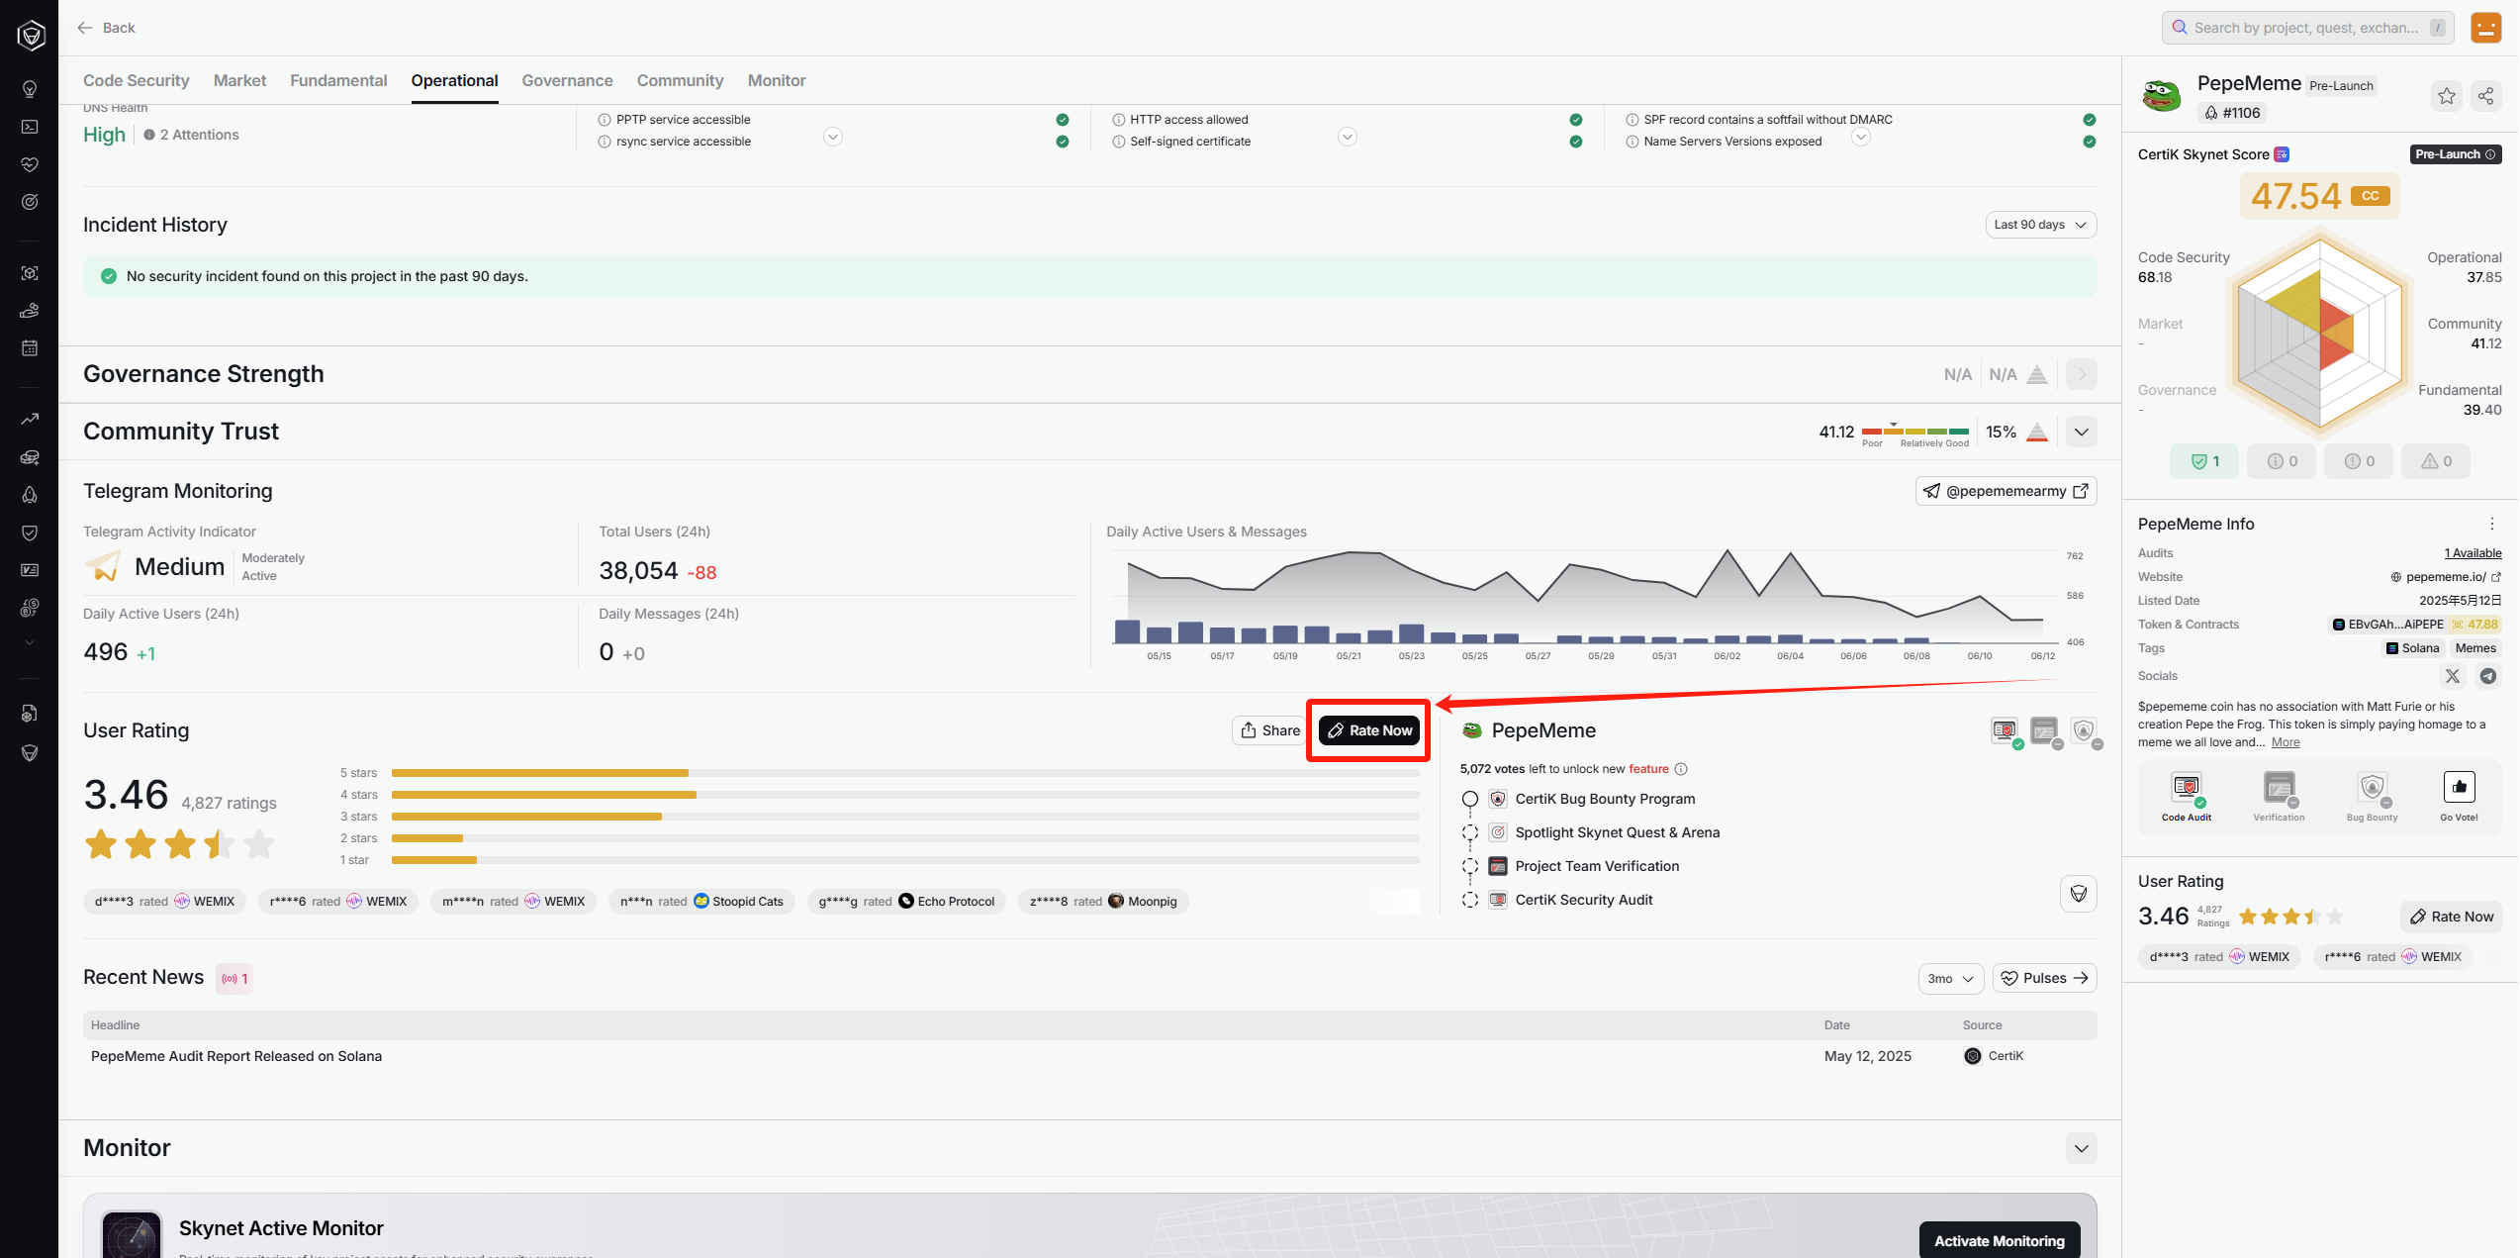Open the pepememe.io website link
Image resolution: width=2520 pixels, height=1258 pixels.
click(x=2446, y=577)
